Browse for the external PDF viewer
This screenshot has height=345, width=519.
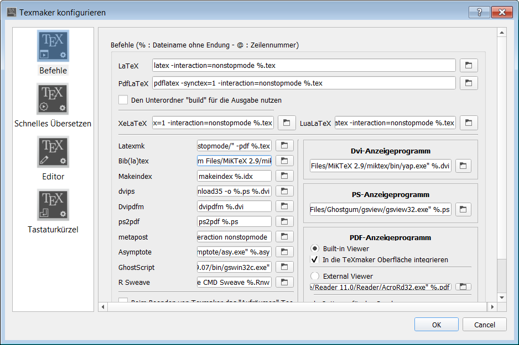pos(463,287)
